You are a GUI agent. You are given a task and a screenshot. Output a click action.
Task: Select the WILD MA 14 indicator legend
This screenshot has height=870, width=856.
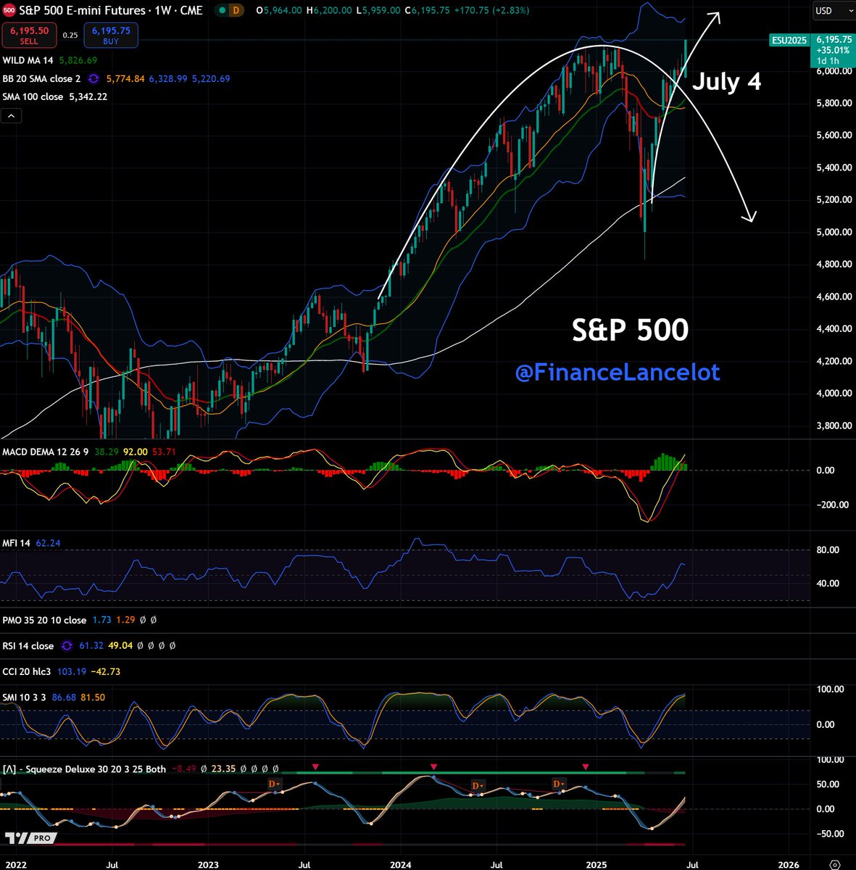click(29, 60)
